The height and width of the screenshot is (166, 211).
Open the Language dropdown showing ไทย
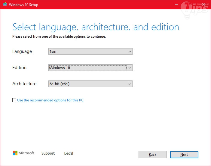tap(90, 51)
